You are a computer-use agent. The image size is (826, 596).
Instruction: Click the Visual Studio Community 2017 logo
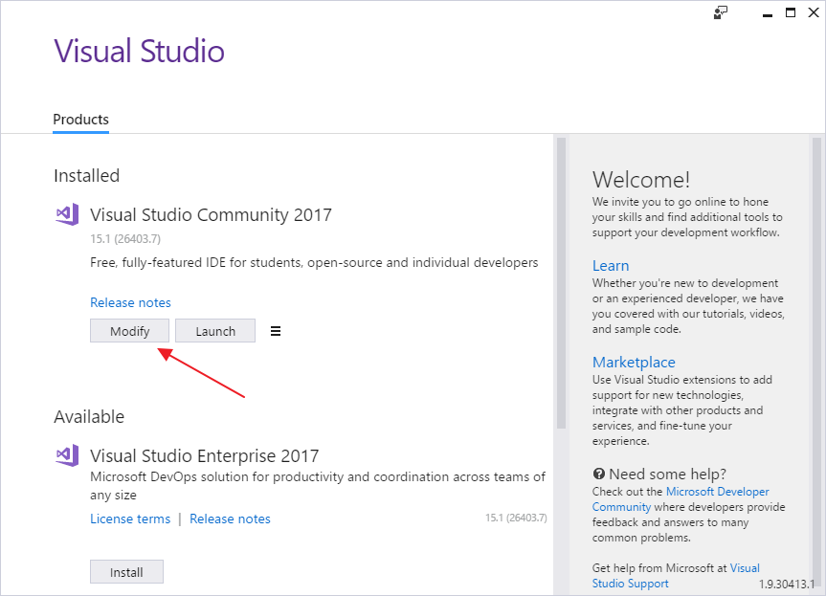[x=67, y=214]
